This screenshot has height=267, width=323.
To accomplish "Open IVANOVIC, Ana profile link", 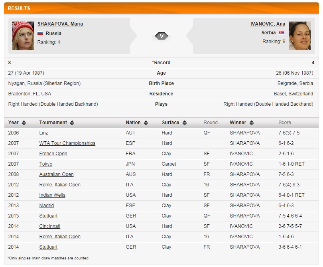I will pos(268,24).
